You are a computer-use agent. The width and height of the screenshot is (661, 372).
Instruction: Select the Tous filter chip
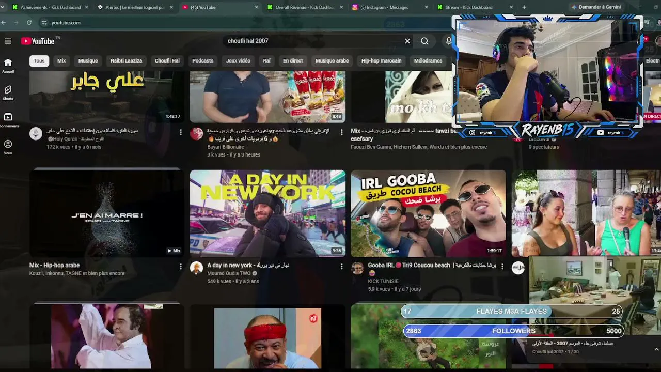(39, 61)
